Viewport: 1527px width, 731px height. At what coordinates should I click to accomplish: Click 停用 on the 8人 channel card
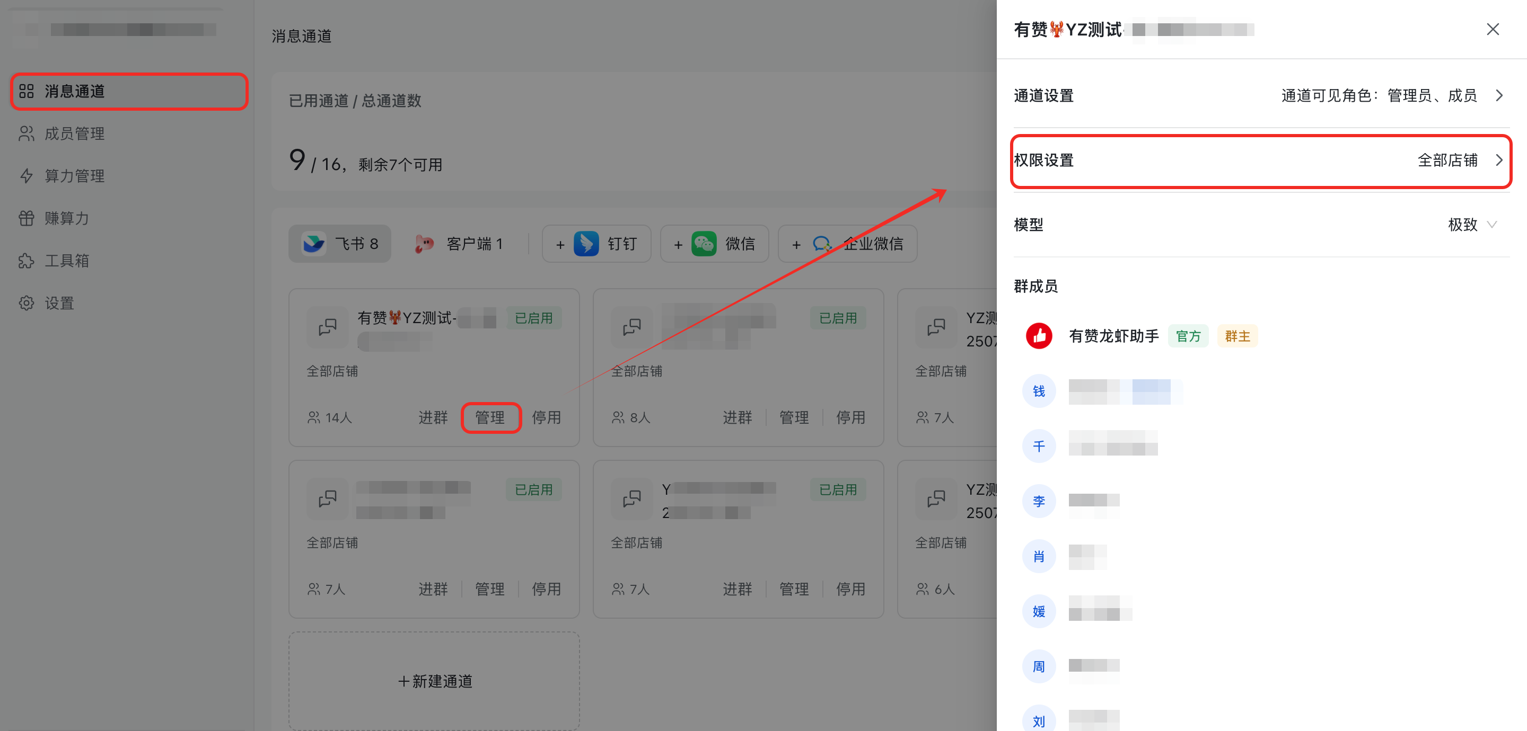click(x=850, y=417)
